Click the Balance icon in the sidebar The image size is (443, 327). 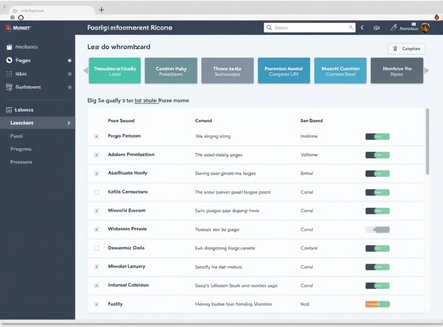click(x=10, y=109)
